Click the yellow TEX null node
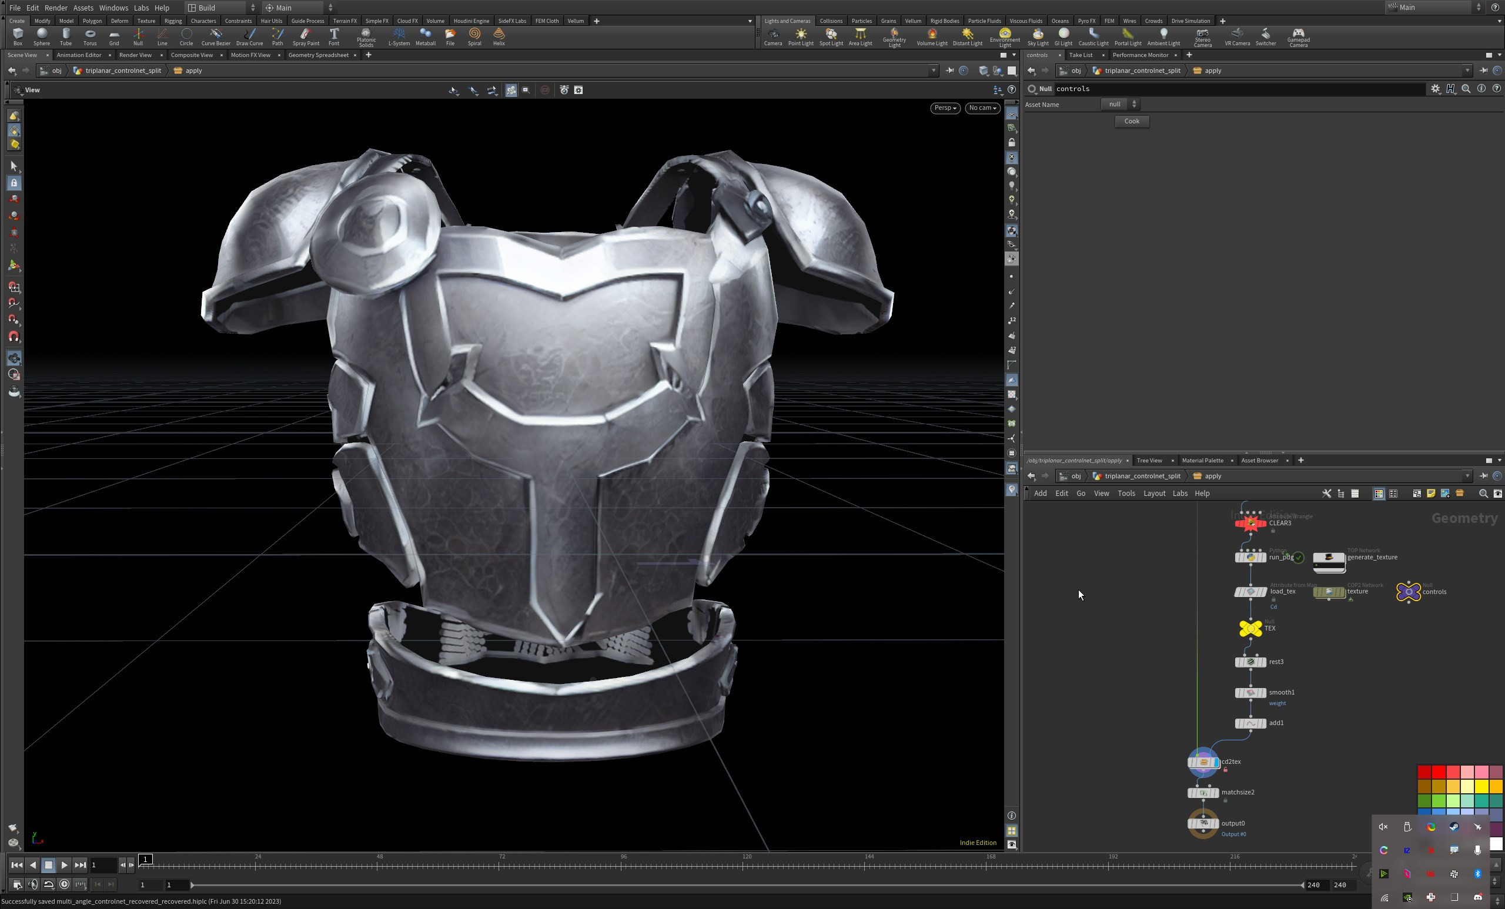Viewport: 1505px width, 909px height. pyautogui.click(x=1250, y=628)
